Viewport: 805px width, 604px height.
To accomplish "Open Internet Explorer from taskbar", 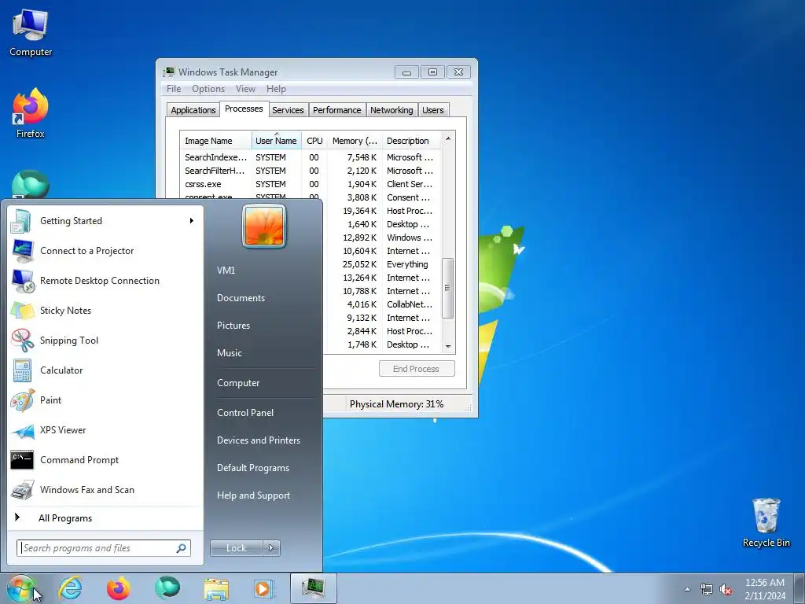I will point(70,588).
